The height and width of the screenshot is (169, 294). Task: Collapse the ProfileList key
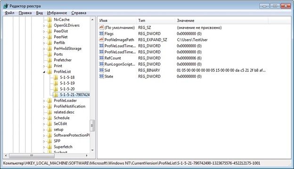44,72
